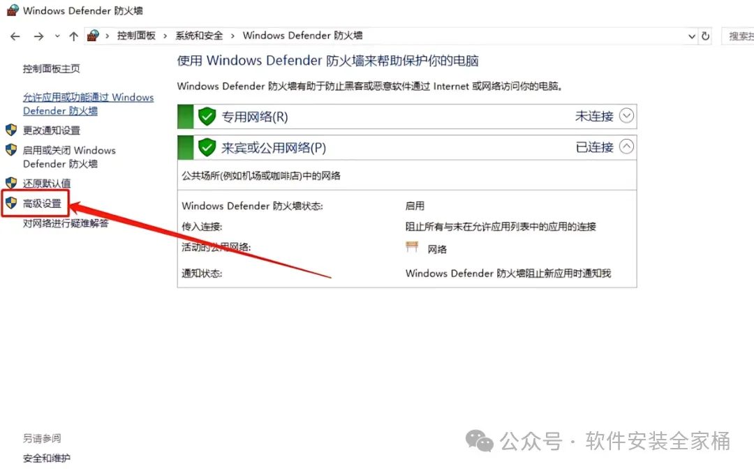Expand the 专用网络(R) section chevron

click(626, 116)
